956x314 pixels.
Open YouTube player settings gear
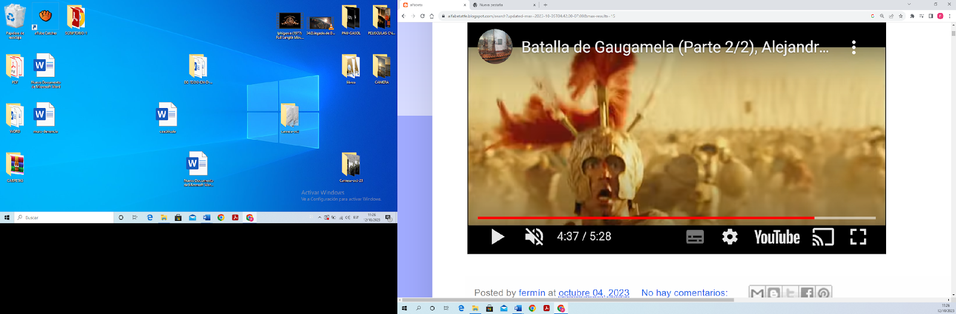point(730,237)
